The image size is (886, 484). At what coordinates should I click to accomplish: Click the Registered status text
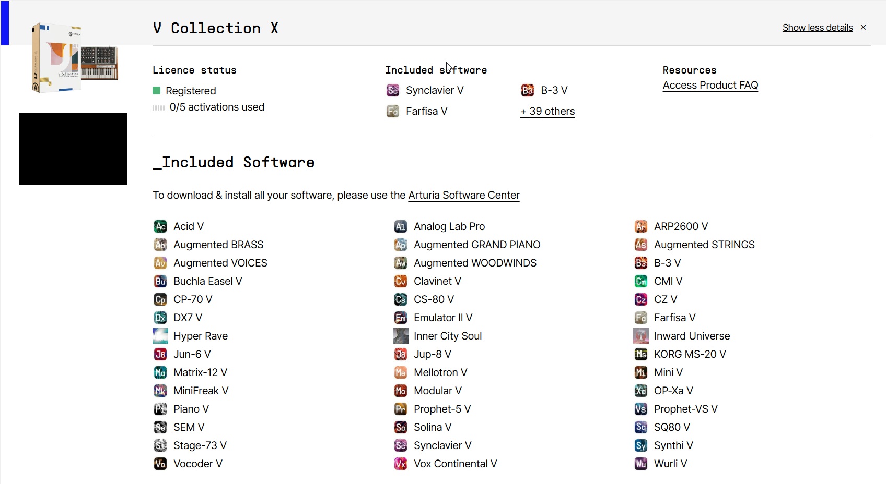click(191, 91)
